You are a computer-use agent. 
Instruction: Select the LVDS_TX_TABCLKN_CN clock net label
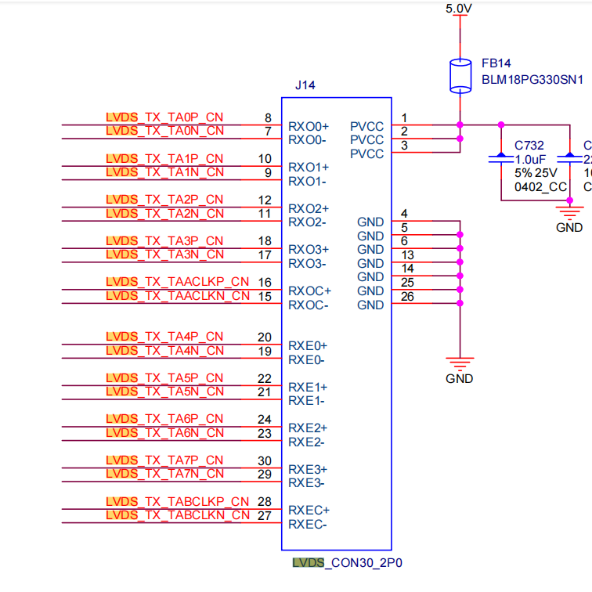(x=178, y=515)
